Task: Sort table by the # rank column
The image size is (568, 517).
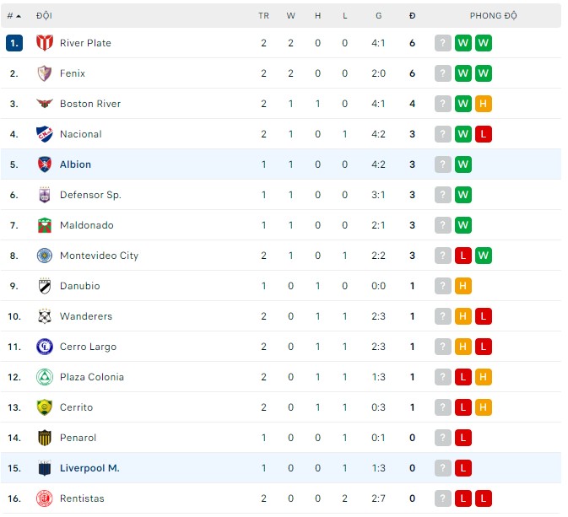Action: click(x=14, y=16)
